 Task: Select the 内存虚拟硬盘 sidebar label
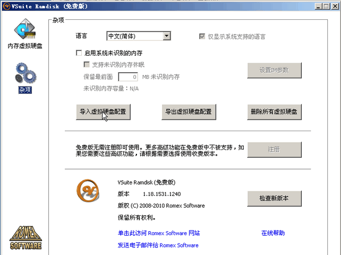(25, 46)
